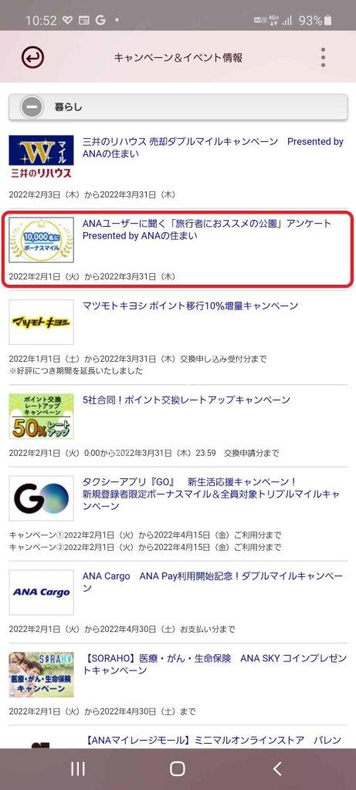Screen dimensions: 356x790
Task: Open the 旅行者におススメの公園 アンケート link
Action: tap(207, 230)
